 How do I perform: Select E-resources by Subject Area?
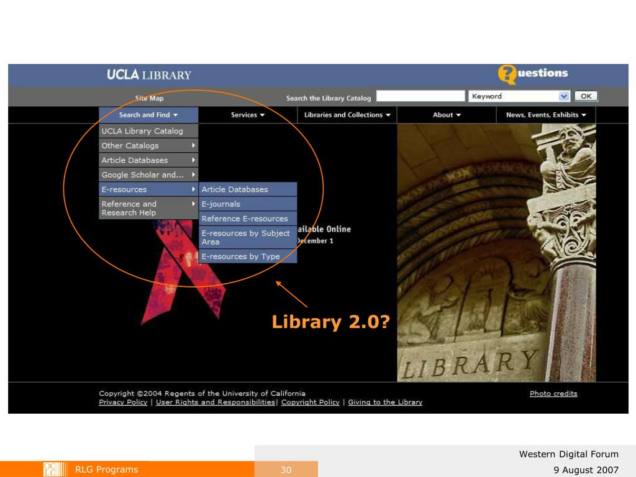[248, 237]
